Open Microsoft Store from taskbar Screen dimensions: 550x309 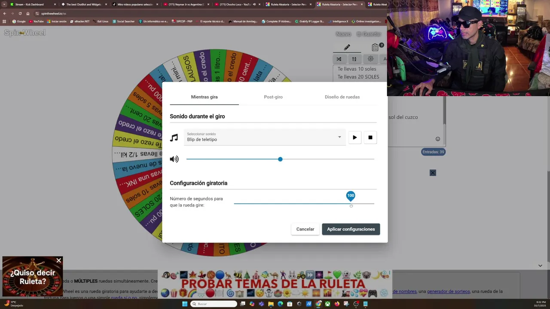[290, 304]
